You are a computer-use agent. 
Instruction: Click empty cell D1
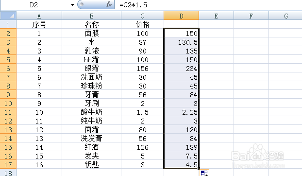pos(181,24)
